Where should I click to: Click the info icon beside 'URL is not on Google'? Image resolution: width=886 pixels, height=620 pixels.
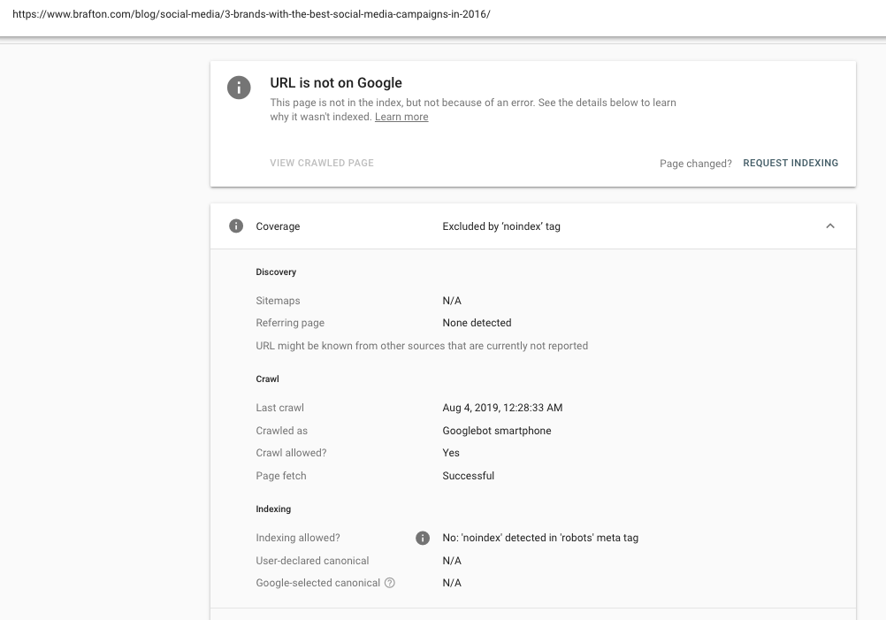click(239, 88)
